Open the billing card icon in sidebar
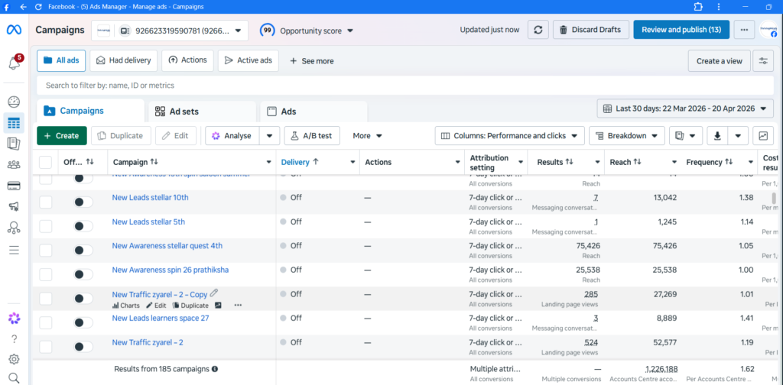783x385 pixels. (x=14, y=186)
